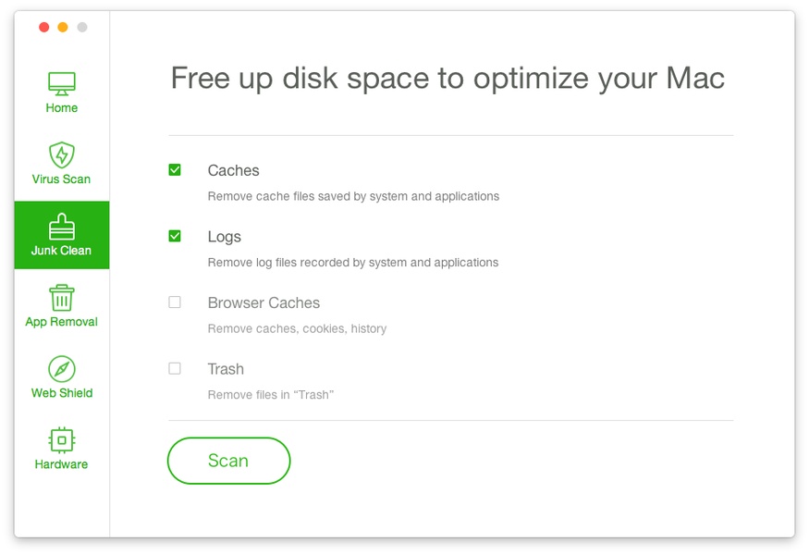The width and height of the screenshot is (809, 555).
Task: Click the Hardware sidebar label
Action: click(x=62, y=464)
